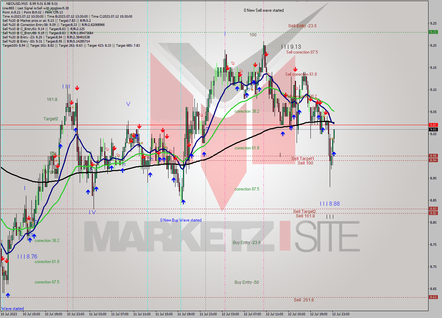The width and height of the screenshot is (442, 318).
Task: Click the 9.15 price axis value
Action: [x=433, y=67]
